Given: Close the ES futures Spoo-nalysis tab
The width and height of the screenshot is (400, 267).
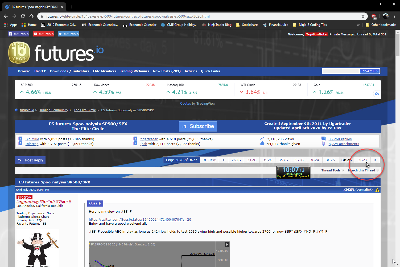Looking at the screenshot, I should tap(62, 7).
